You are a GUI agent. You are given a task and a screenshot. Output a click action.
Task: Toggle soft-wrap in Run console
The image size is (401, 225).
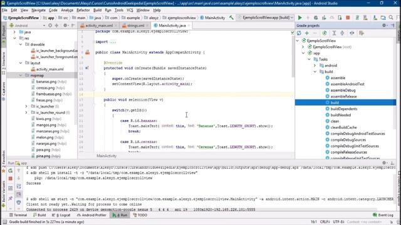click(x=19, y=186)
